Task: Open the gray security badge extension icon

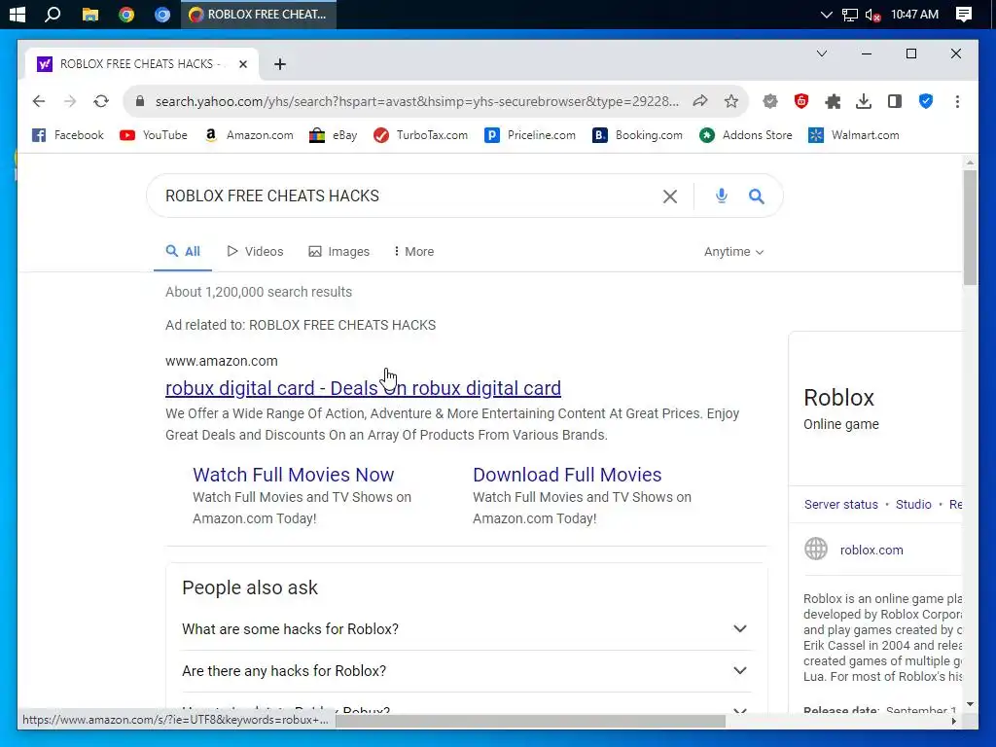Action: pos(770,101)
